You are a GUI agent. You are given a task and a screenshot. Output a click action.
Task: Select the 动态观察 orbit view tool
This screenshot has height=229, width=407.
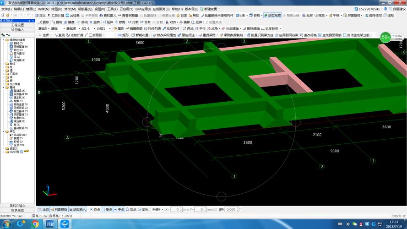272,15
